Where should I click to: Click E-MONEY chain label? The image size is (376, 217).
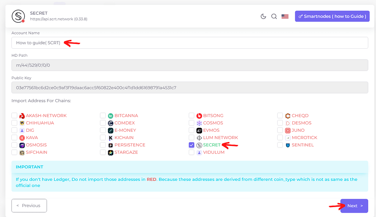125,130
